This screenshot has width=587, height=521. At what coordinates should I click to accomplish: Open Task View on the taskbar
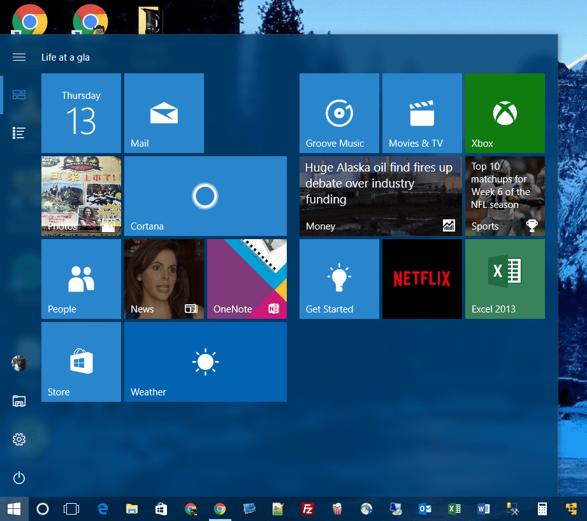coord(71,509)
